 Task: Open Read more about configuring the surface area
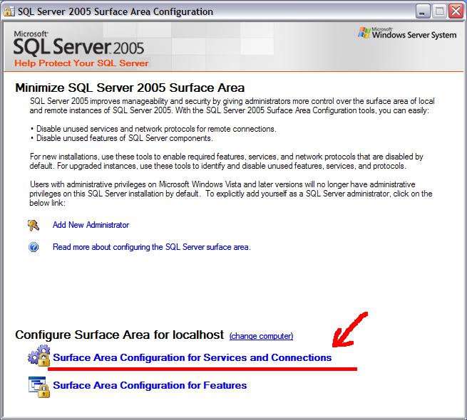pos(152,247)
